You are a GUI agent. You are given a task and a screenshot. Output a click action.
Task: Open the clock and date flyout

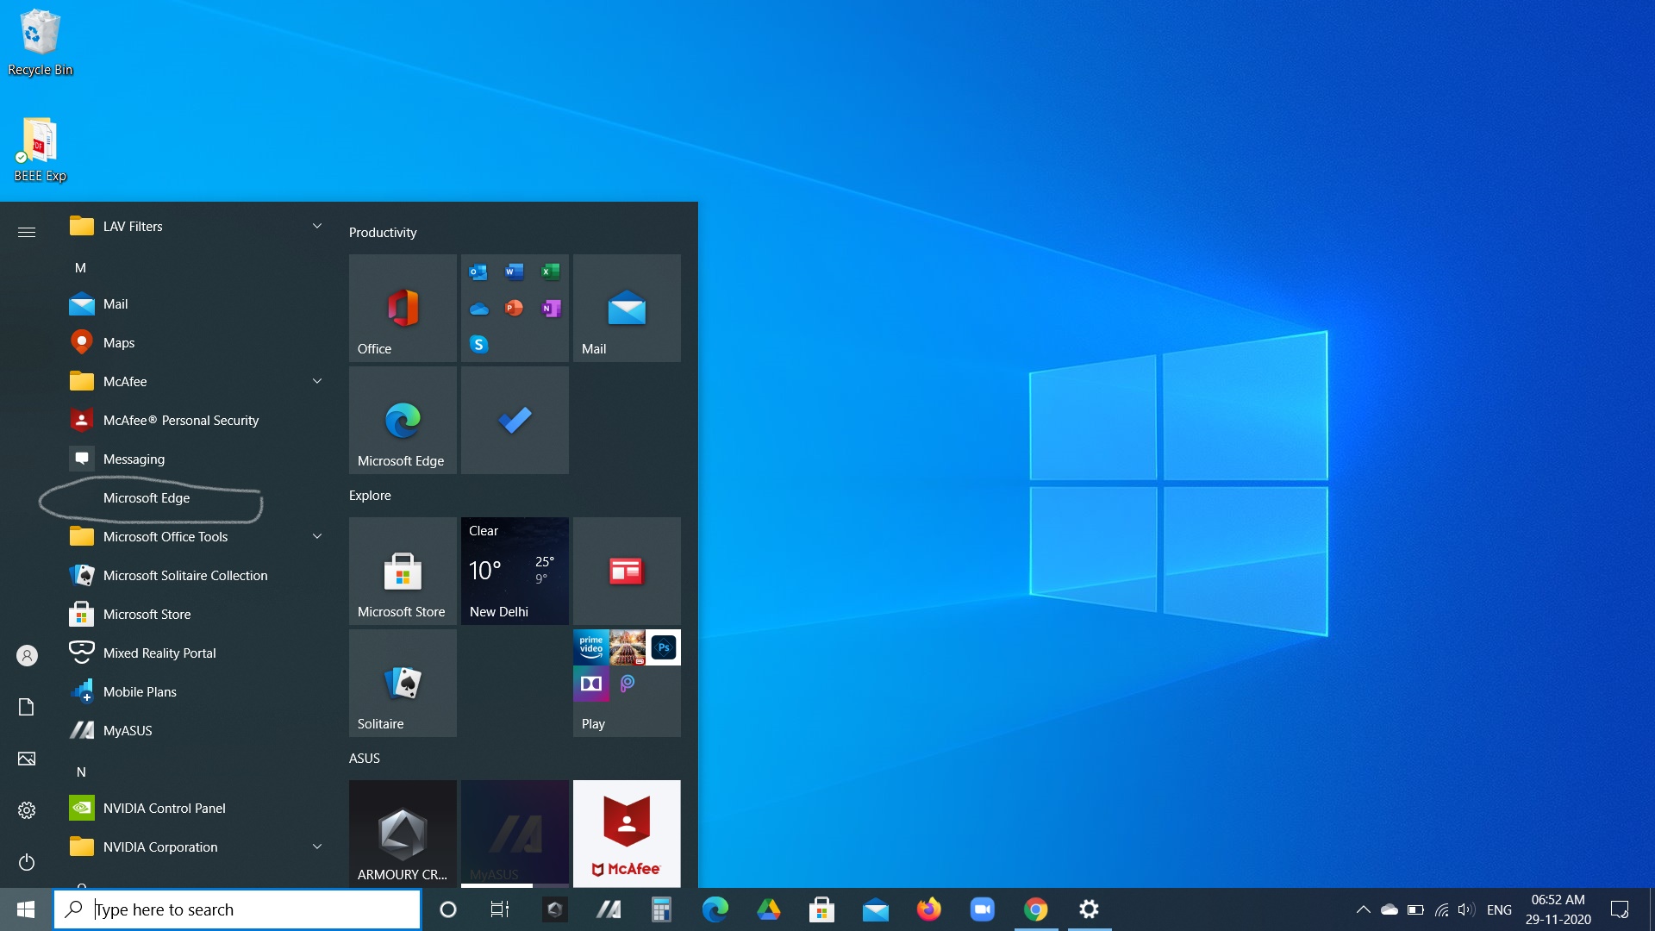(1558, 909)
